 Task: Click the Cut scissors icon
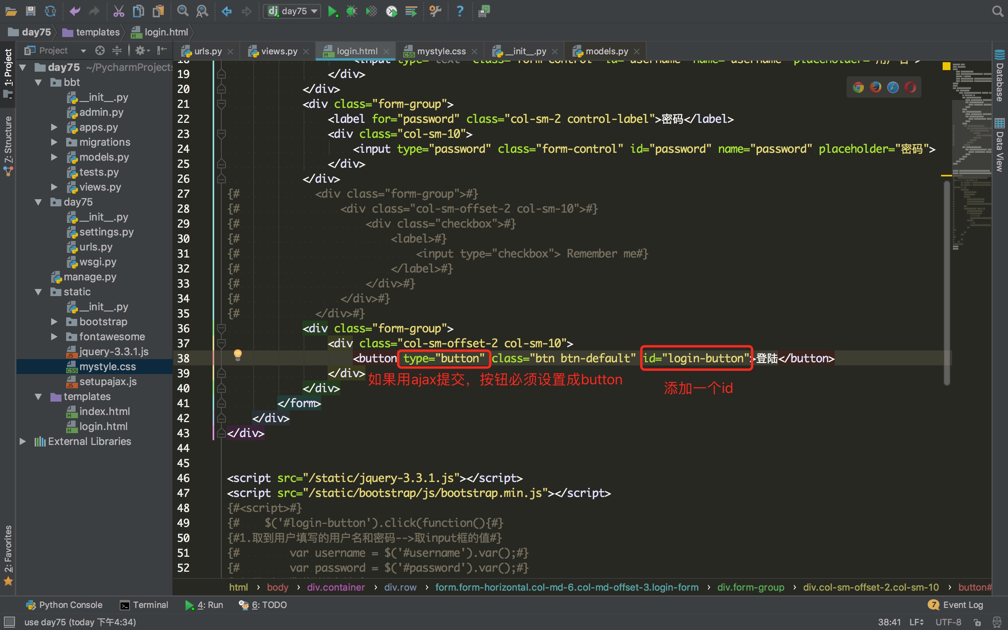click(x=119, y=11)
